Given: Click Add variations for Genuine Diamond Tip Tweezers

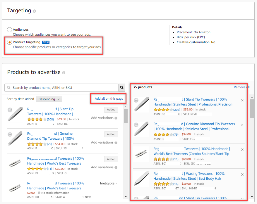Looking at the screenshot, I should click(x=102, y=142).
